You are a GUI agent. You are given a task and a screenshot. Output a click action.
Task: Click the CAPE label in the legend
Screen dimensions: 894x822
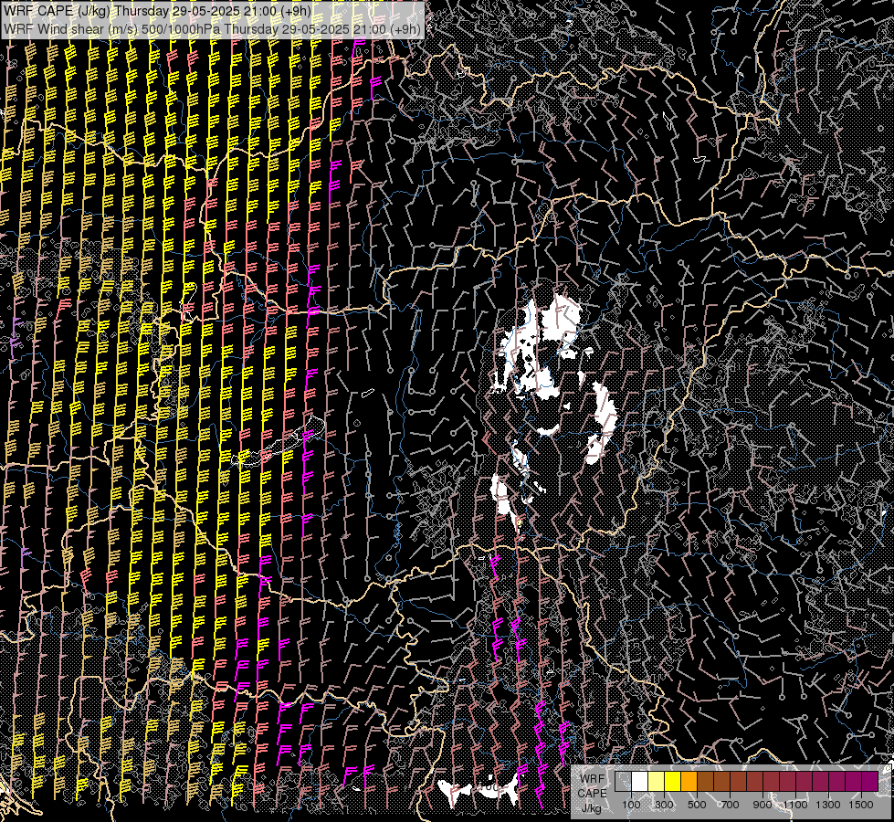click(x=593, y=794)
